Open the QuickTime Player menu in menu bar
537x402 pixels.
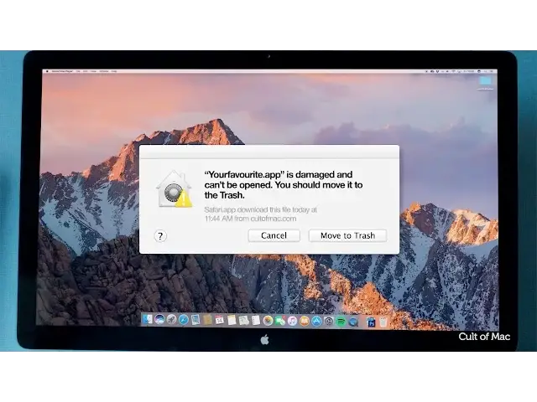pyautogui.click(x=62, y=71)
